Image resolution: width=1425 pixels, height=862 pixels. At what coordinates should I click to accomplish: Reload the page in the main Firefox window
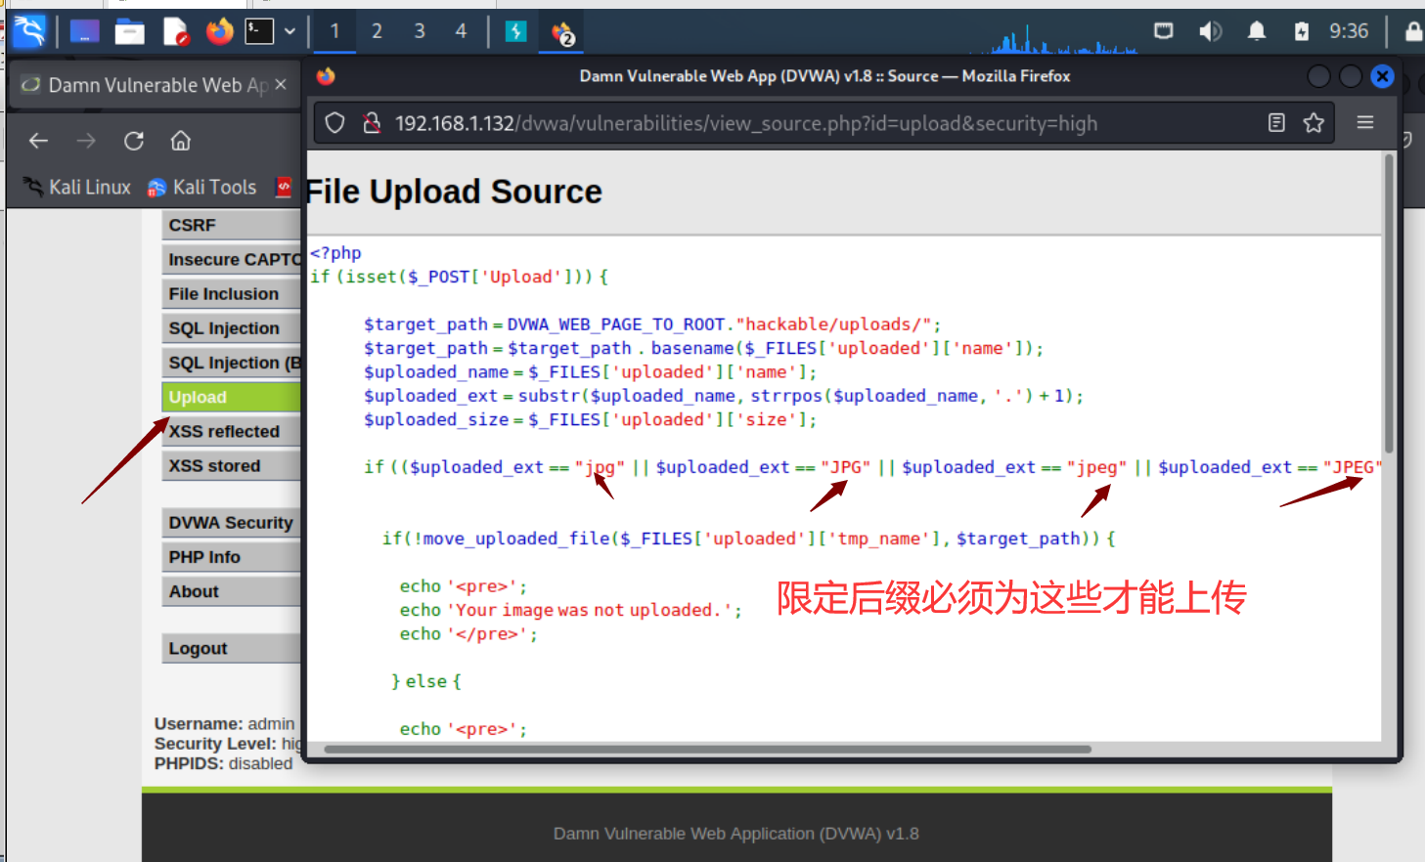pyautogui.click(x=134, y=141)
